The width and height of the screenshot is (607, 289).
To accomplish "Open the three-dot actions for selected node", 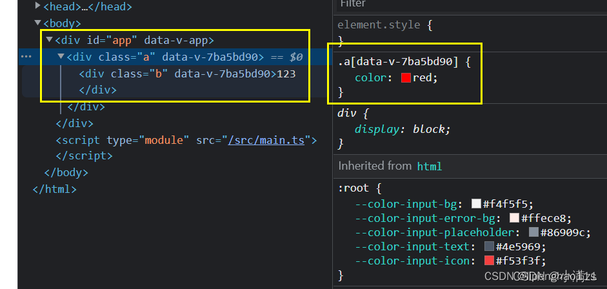I will 26,57.
